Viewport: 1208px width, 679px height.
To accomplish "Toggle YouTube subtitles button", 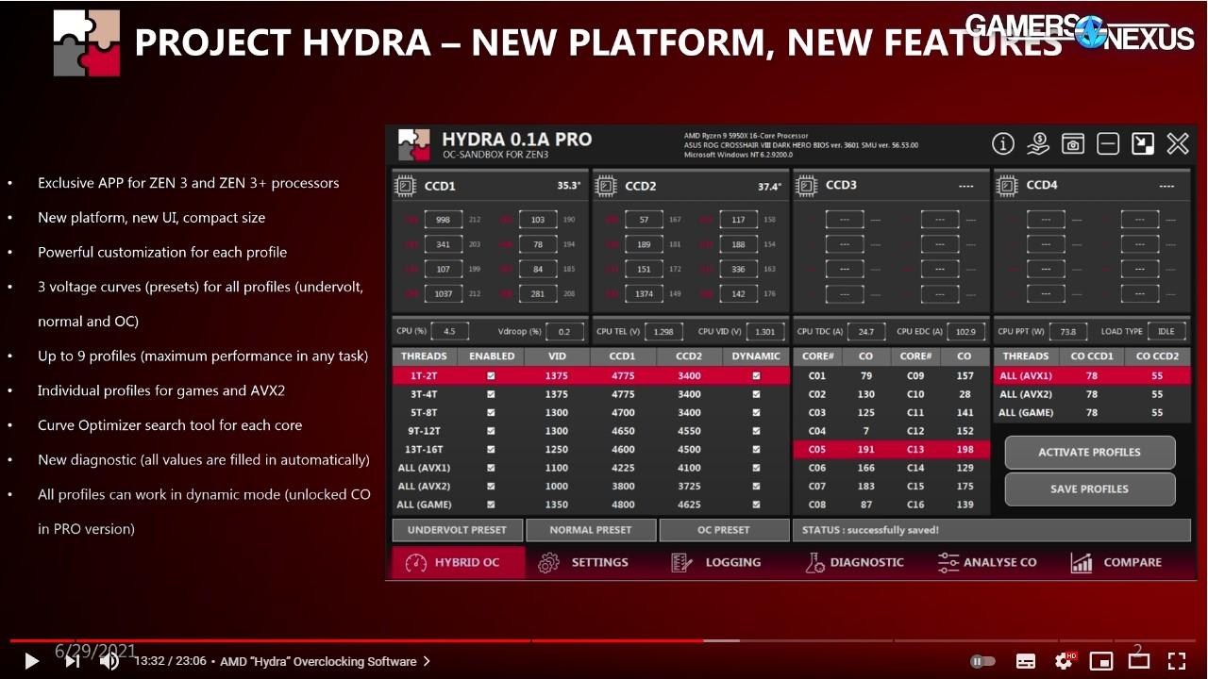I will [1026, 661].
